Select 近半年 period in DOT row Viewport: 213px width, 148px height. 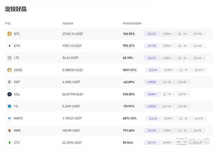click(x=182, y=82)
